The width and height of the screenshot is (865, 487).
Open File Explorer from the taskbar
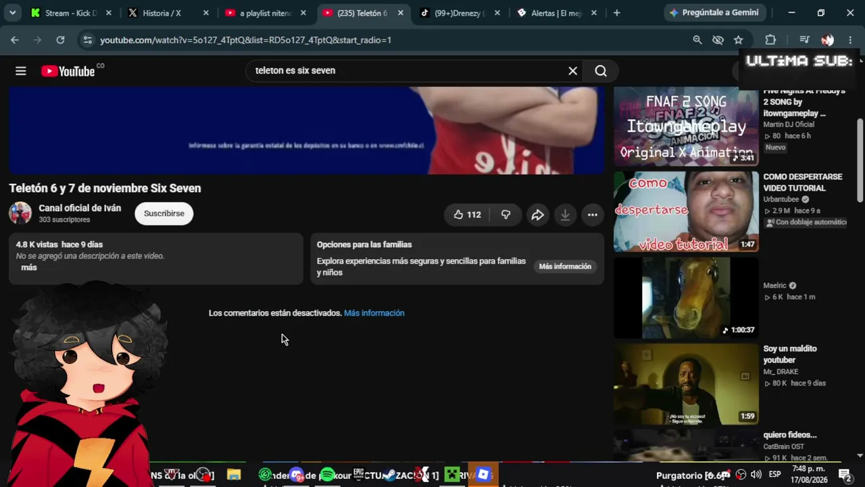234,475
